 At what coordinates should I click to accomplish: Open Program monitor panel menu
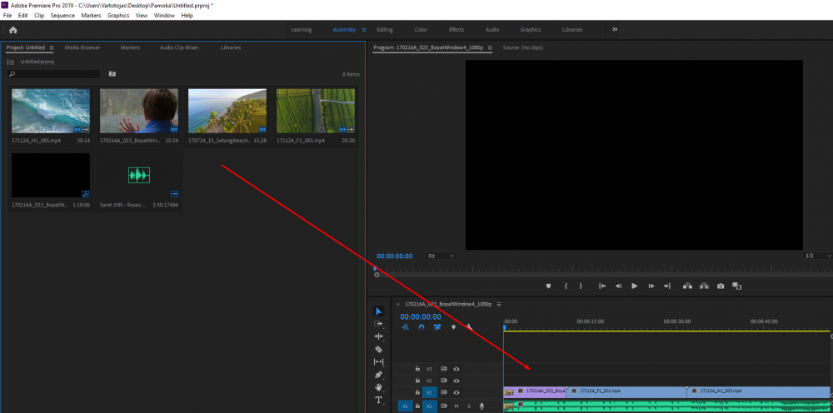coord(490,47)
